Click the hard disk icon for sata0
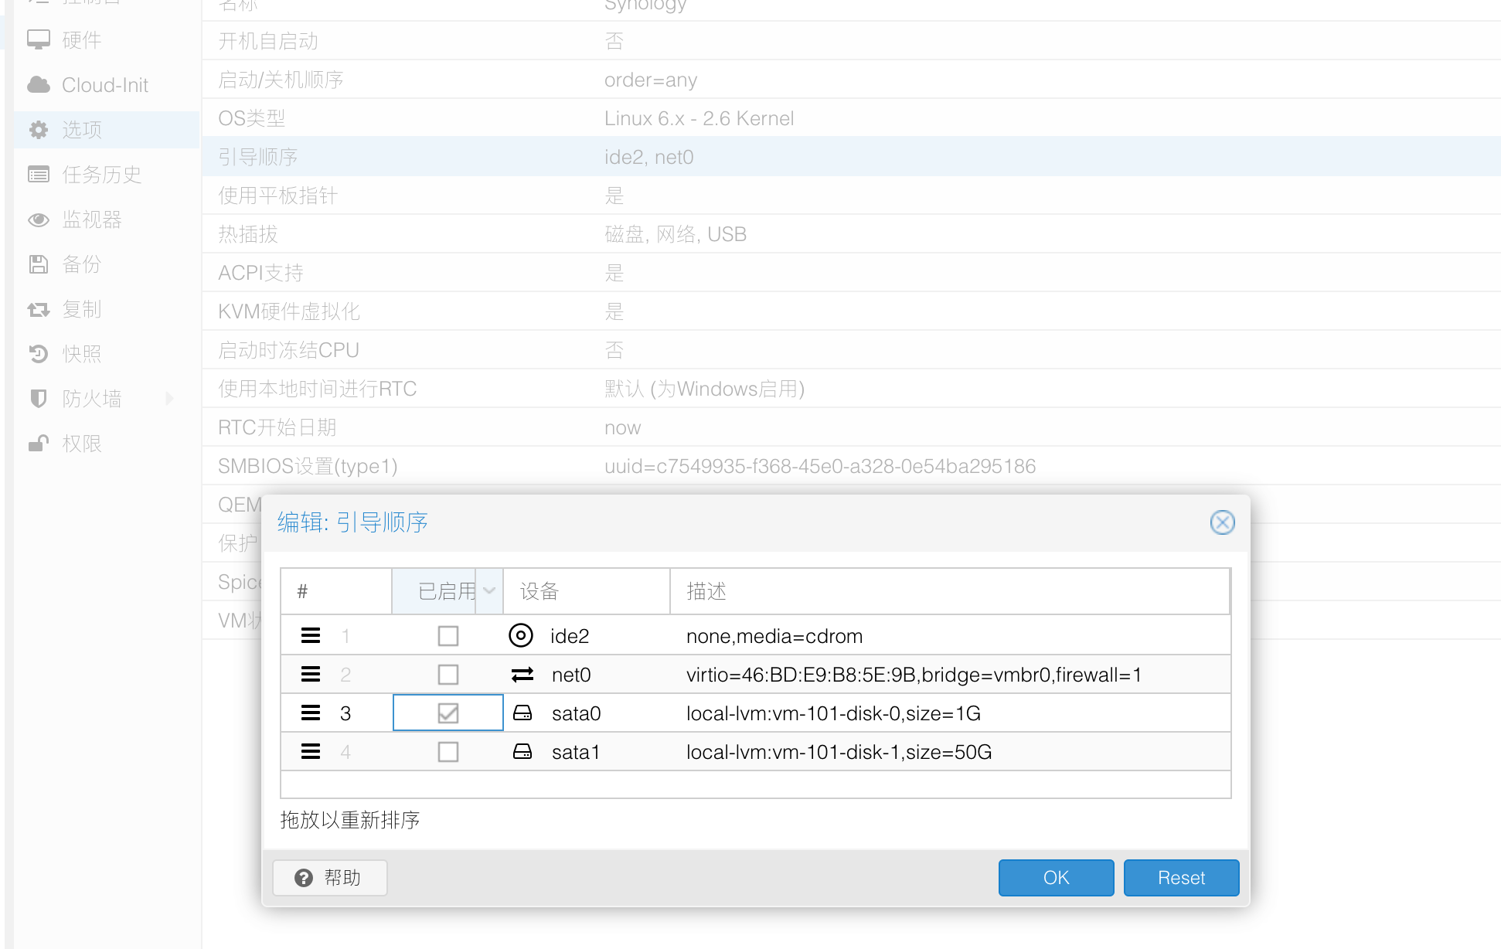 (x=522, y=713)
